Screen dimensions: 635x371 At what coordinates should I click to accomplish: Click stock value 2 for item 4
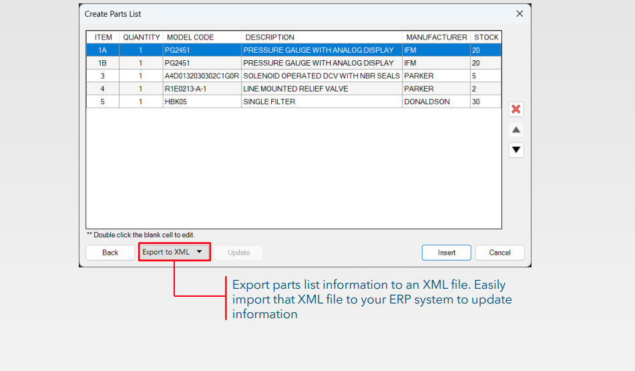pyautogui.click(x=486, y=89)
